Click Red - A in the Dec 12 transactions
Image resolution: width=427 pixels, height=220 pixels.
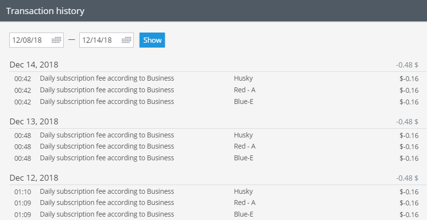[x=245, y=203]
